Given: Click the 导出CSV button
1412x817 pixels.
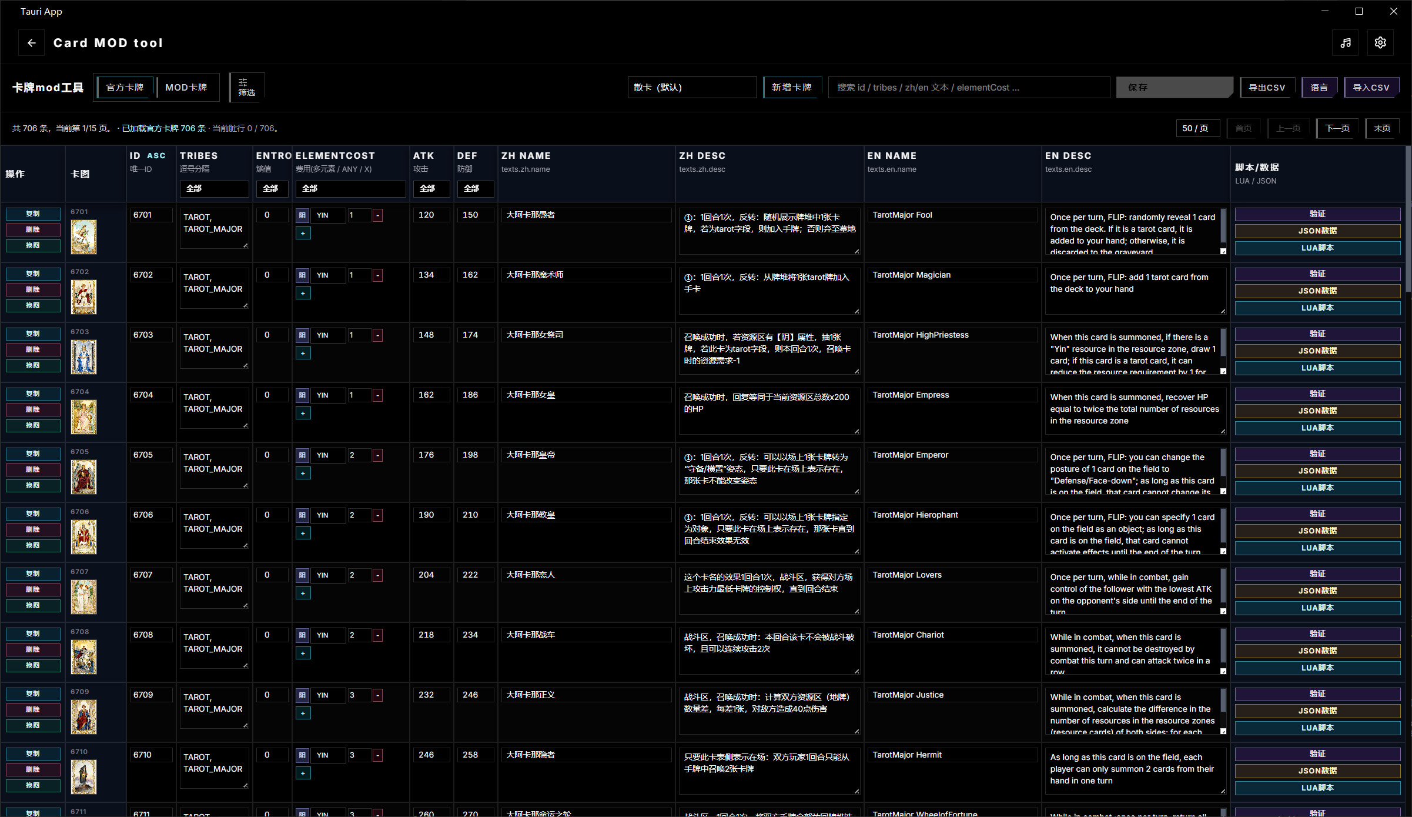Looking at the screenshot, I should 1267,88.
